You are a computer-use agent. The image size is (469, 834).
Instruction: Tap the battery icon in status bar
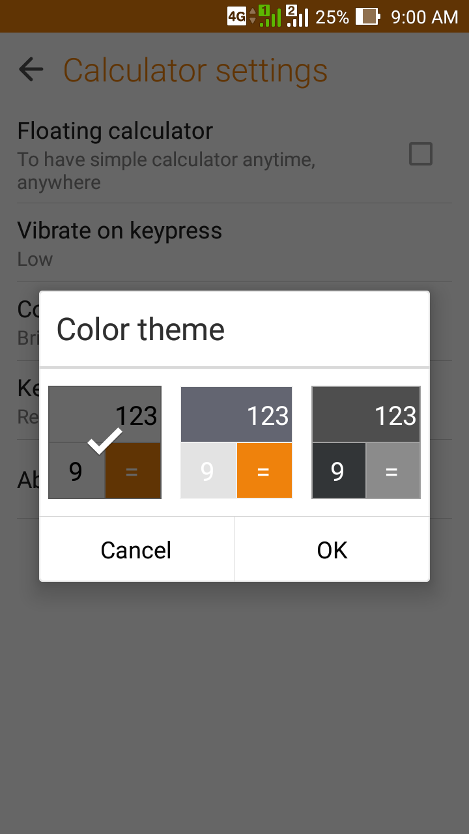click(367, 17)
